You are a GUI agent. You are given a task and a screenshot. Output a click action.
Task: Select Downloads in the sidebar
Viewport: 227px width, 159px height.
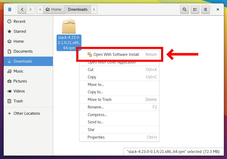(28, 61)
